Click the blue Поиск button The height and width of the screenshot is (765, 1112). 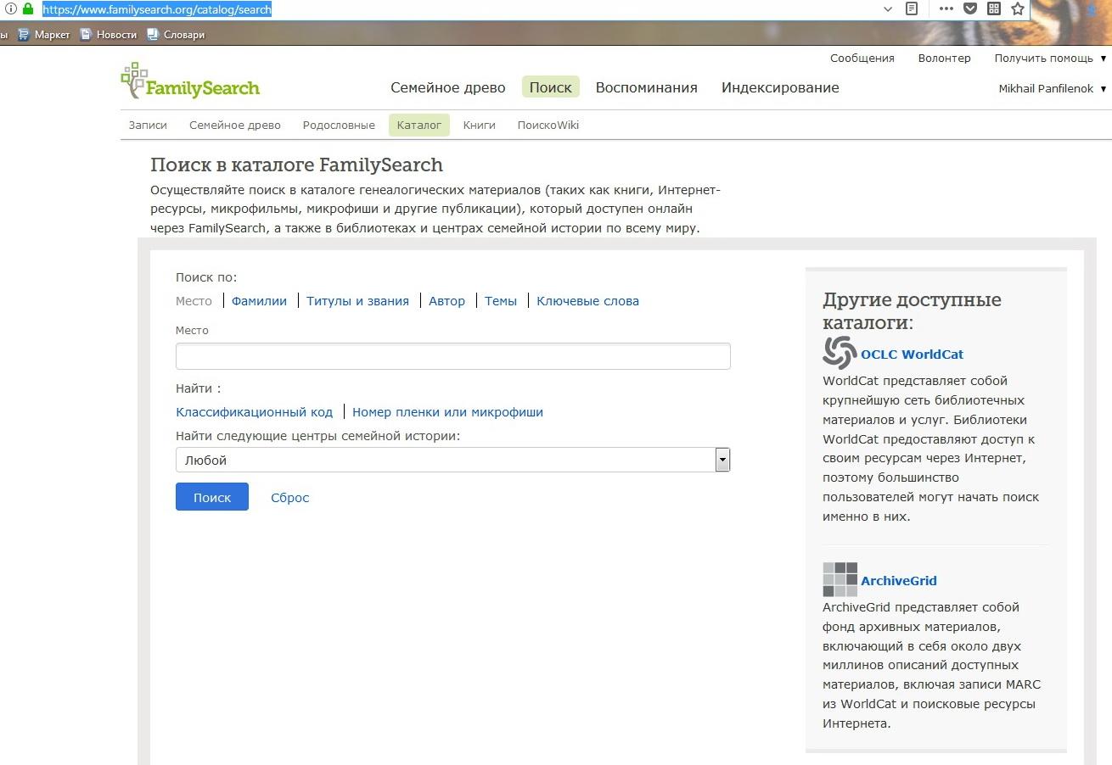pos(212,497)
